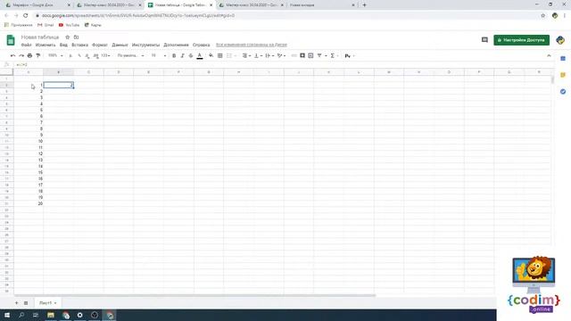Open File Explorer from the taskbar
This screenshot has height=321, width=571.
coord(51,315)
